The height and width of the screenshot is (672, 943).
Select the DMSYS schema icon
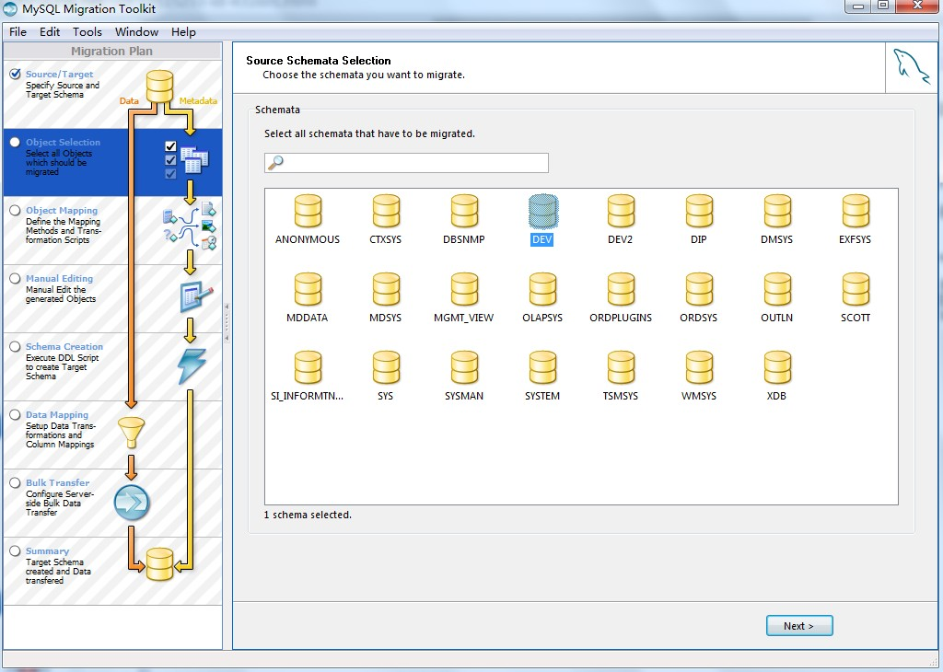777,211
